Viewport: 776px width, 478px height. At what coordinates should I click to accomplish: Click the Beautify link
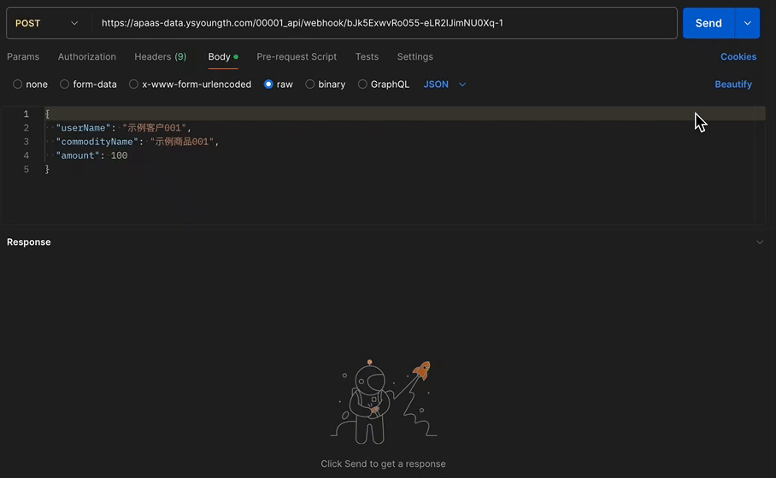(x=733, y=85)
